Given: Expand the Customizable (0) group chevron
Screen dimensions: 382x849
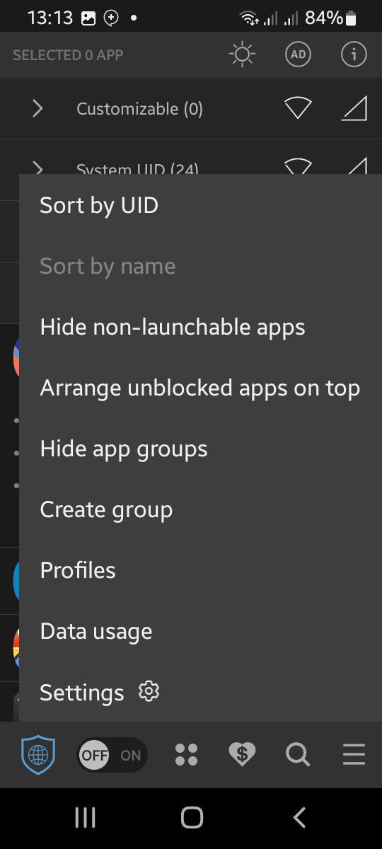Looking at the screenshot, I should pyautogui.click(x=37, y=108).
